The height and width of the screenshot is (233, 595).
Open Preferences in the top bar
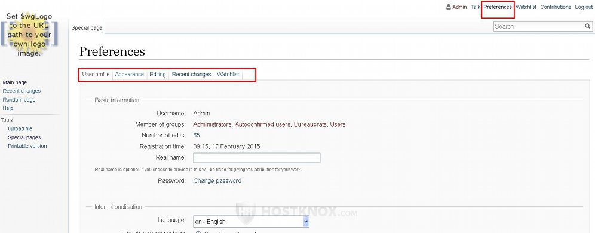(x=498, y=7)
